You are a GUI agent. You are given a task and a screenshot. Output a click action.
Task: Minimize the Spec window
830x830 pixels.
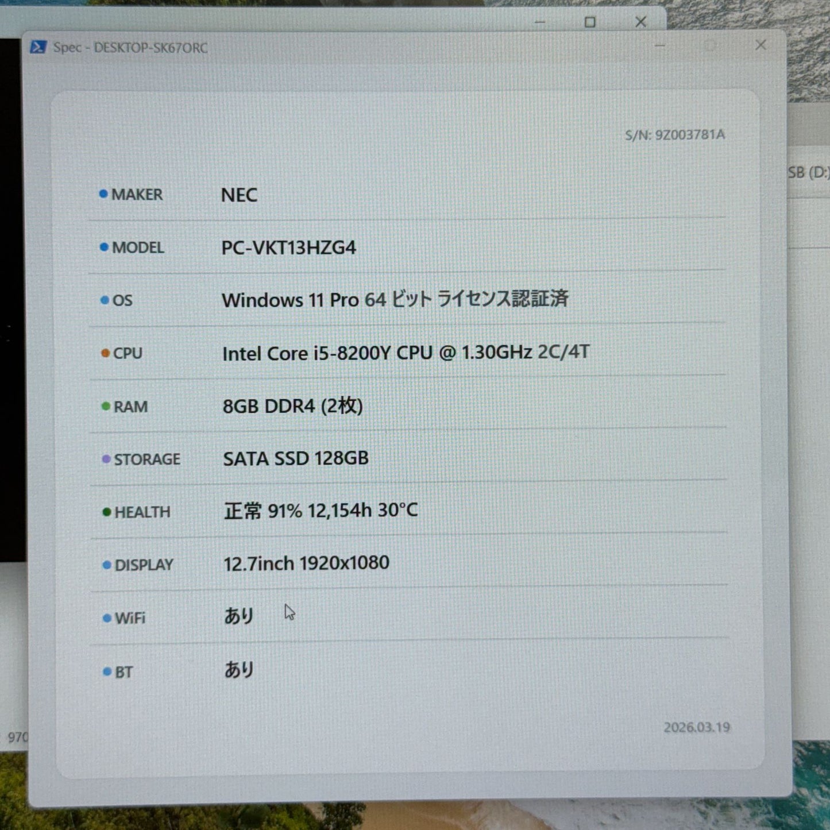[x=660, y=45]
